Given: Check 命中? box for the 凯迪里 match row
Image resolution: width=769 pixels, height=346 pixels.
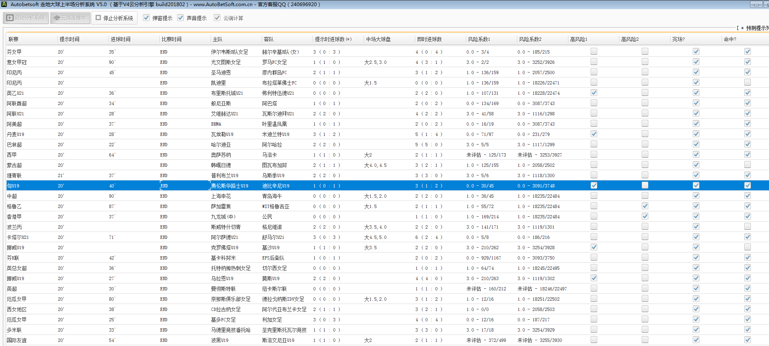Looking at the screenshot, I should click(747, 82).
